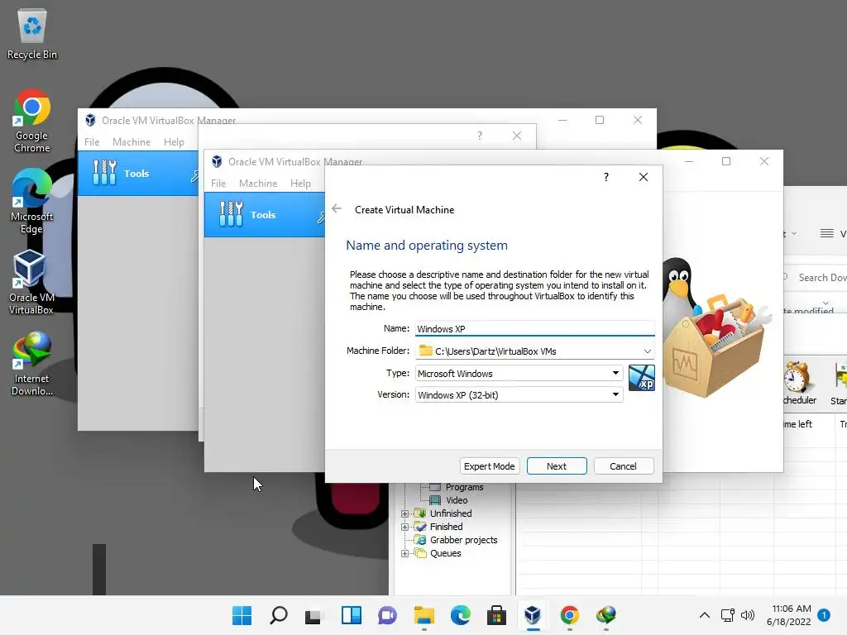Open Machine menu in back VirtualBox Manager
The width and height of the screenshot is (847, 635).
click(x=132, y=141)
